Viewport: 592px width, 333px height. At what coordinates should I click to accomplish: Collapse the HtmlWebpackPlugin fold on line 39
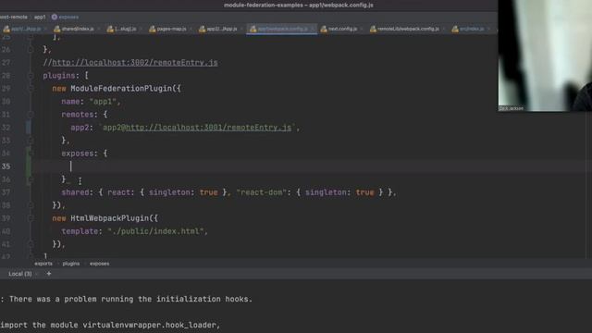pos(31,218)
